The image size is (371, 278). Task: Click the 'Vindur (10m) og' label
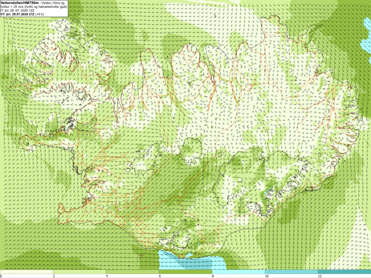coord(53,3)
